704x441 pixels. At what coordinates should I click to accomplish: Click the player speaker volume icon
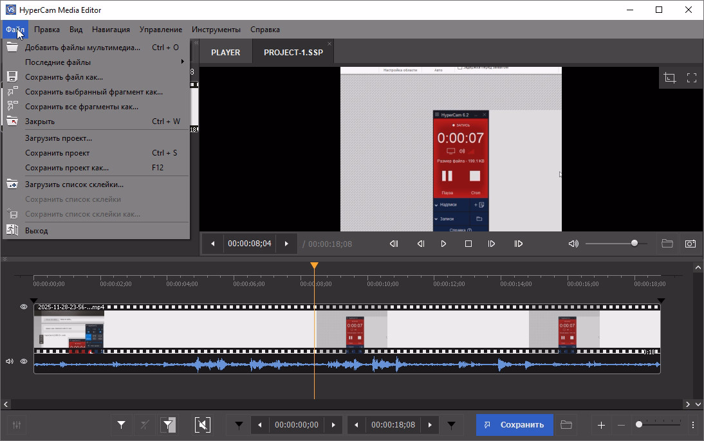[x=573, y=244]
